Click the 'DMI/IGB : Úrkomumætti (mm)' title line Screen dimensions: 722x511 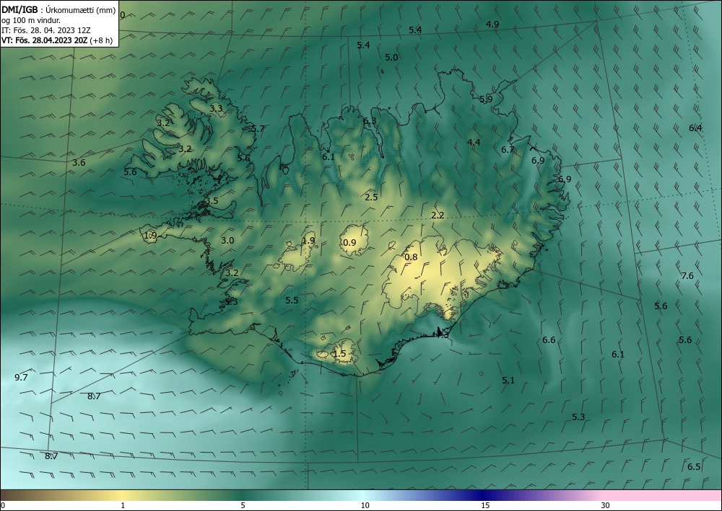pos(58,10)
